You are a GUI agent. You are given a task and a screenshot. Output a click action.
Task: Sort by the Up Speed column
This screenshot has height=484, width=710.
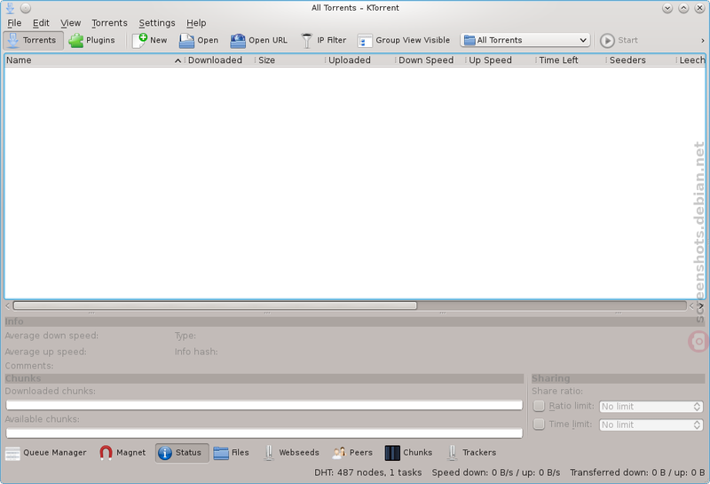(501, 60)
